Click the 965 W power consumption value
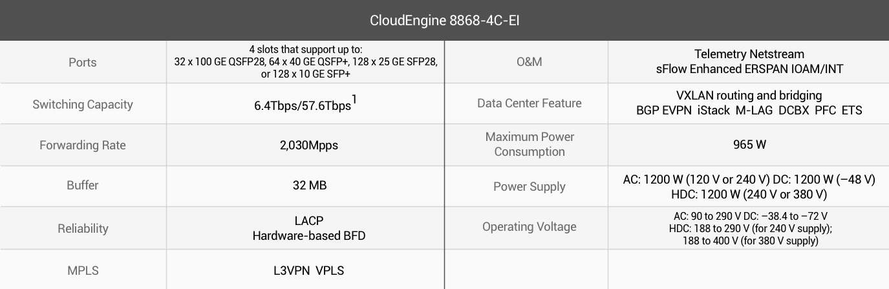 click(749, 144)
